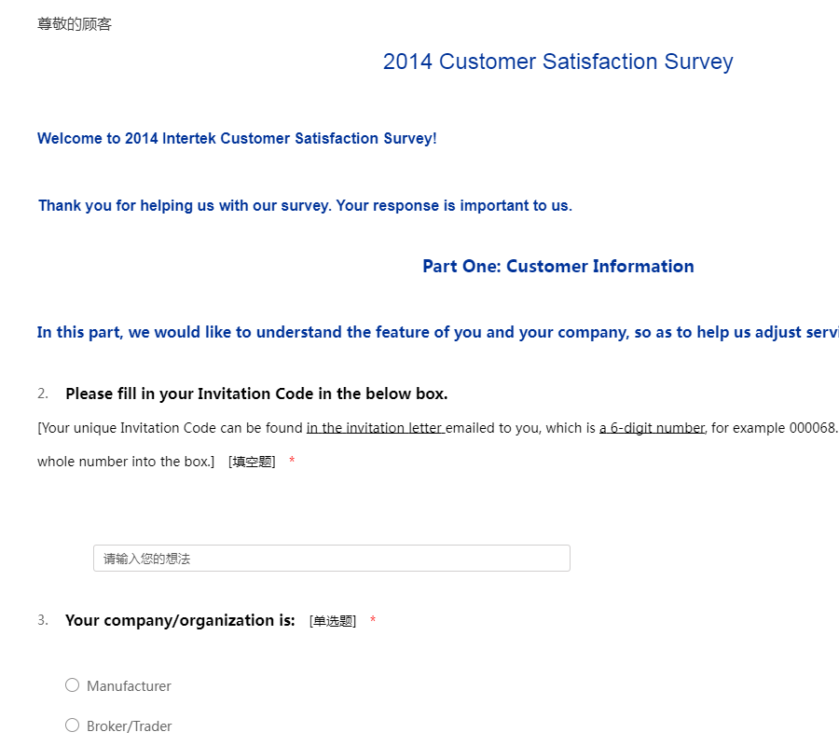
Task: Click the 尊敬的顾客 greeting text
Action: point(75,24)
